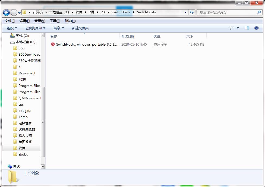Select 网络 in the navigation tree
This screenshot has width=265, height=187.
point(16,167)
